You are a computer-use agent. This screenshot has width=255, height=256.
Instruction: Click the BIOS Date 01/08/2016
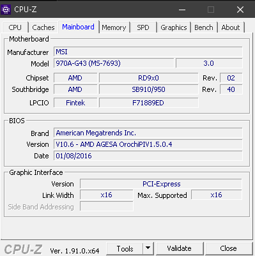tap(148, 156)
